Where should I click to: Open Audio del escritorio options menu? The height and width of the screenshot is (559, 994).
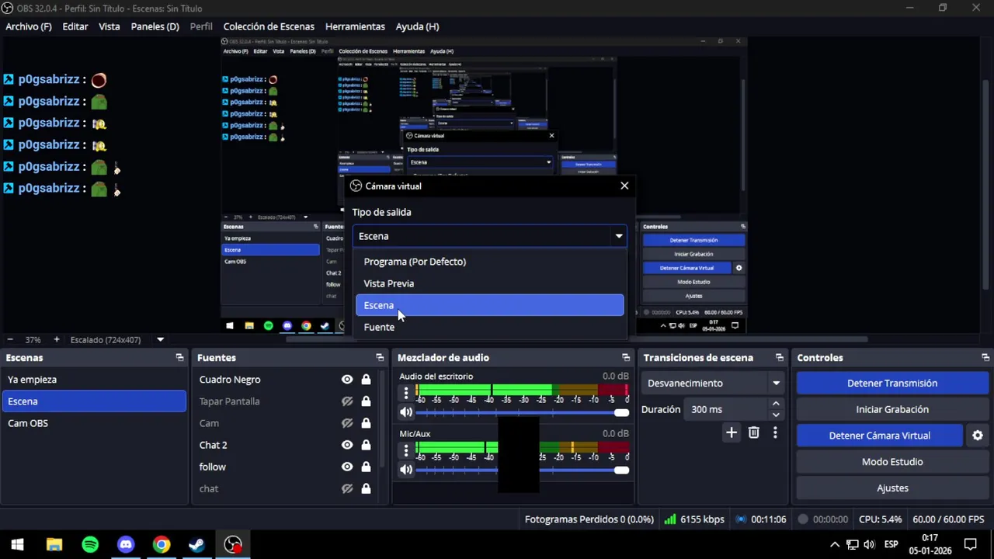[405, 394]
